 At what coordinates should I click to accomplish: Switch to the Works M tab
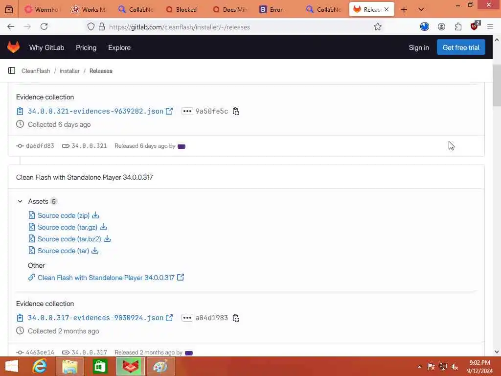(90, 10)
